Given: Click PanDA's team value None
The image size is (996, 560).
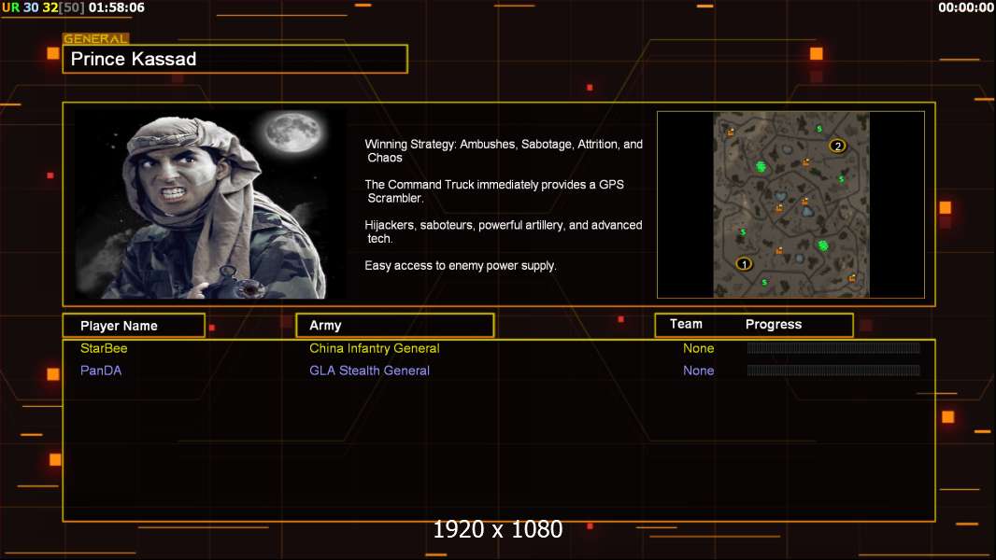Looking at the screenshot, I should click(698, 371).
